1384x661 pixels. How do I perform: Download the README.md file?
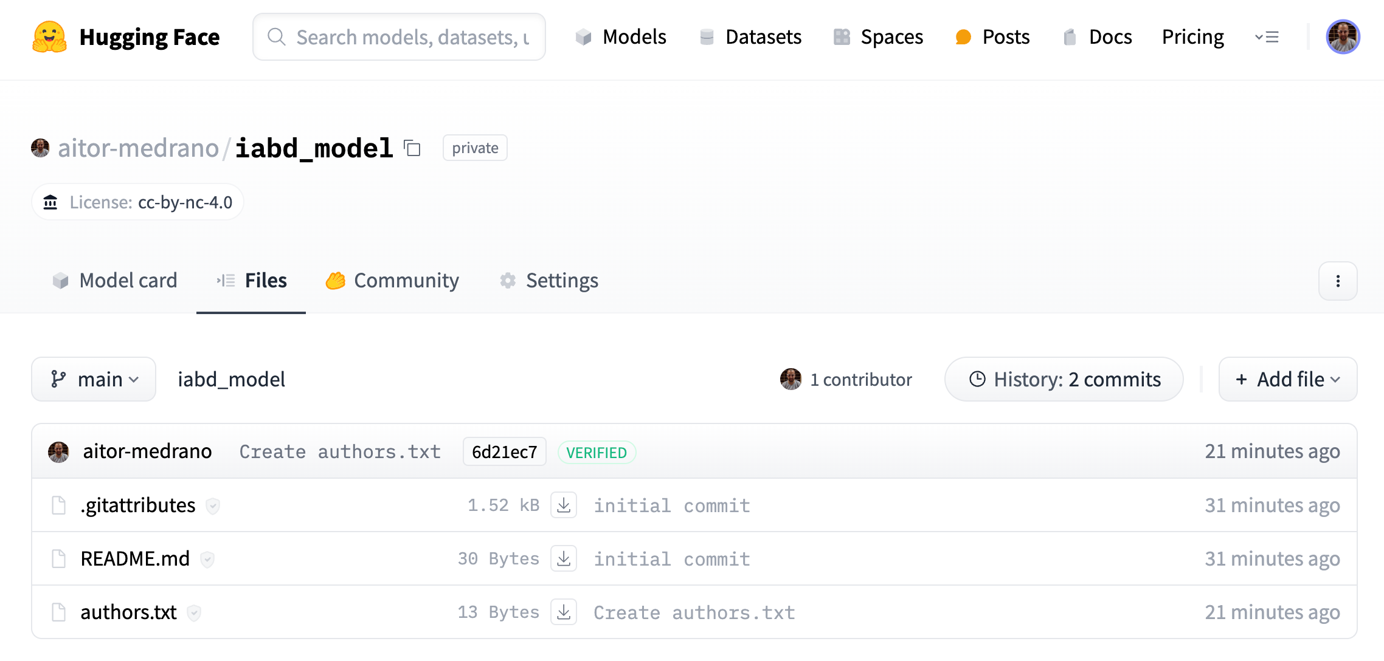click(x=564, y=559)
